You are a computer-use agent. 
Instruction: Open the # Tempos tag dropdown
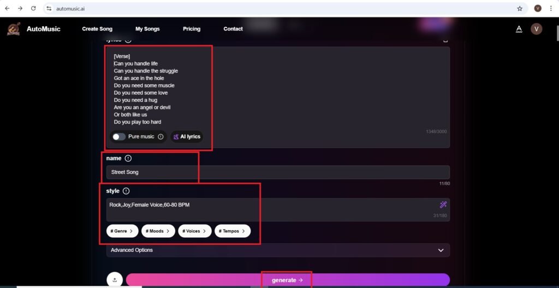233,231
